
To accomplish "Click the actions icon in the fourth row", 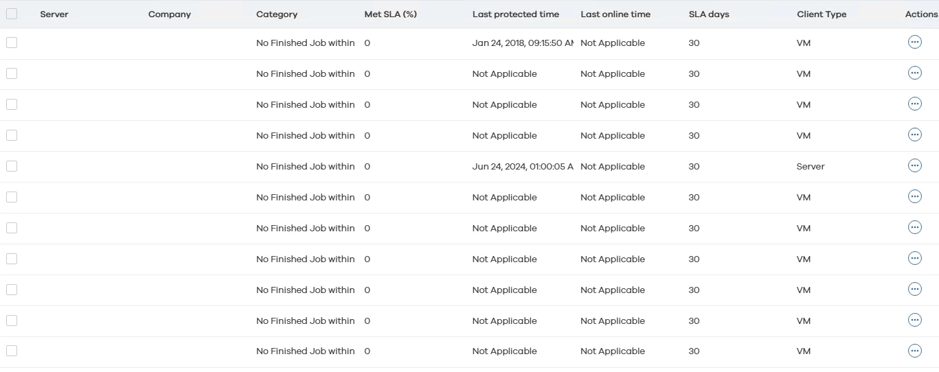I will pos(914,135).
